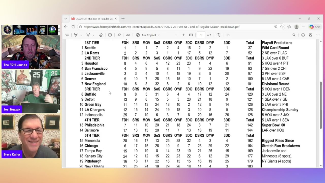Click the zoom magnifier in address bar
Viewport: 325px width, 183px height.
[x=276, y=27]
